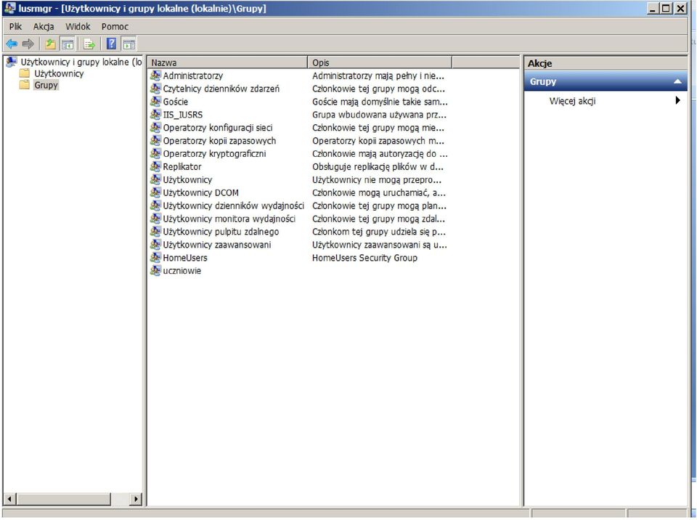Select Użytkownicy i grupy lokalne root node
The image size is (697, 520).
click(81, 62)
